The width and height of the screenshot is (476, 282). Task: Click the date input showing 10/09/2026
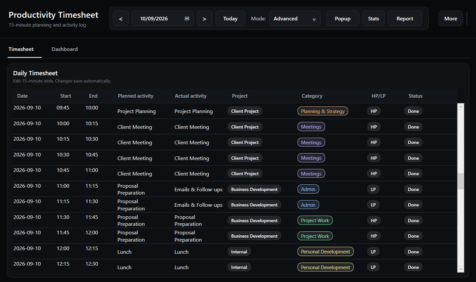click(163, 18)
